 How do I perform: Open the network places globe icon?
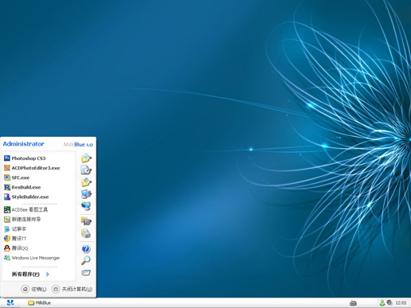click(86, 206)
